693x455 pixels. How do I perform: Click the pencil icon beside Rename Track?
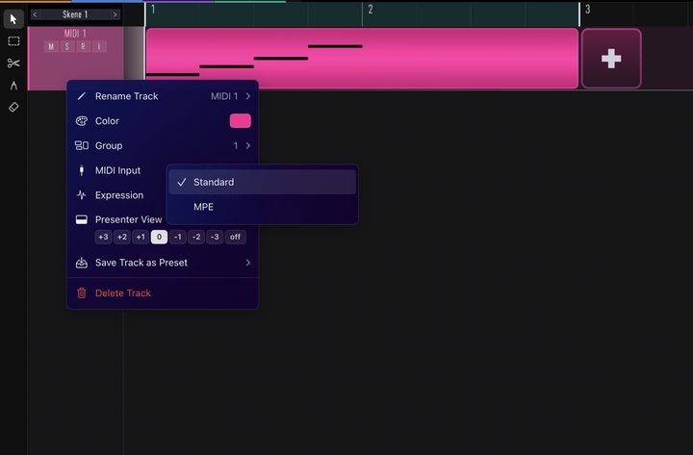coord(81,96)
